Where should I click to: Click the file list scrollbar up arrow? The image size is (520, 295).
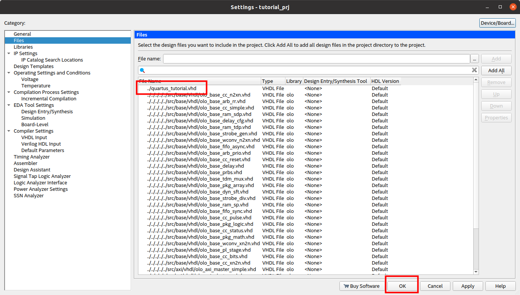pyautogui.click(x=476, y=79)
